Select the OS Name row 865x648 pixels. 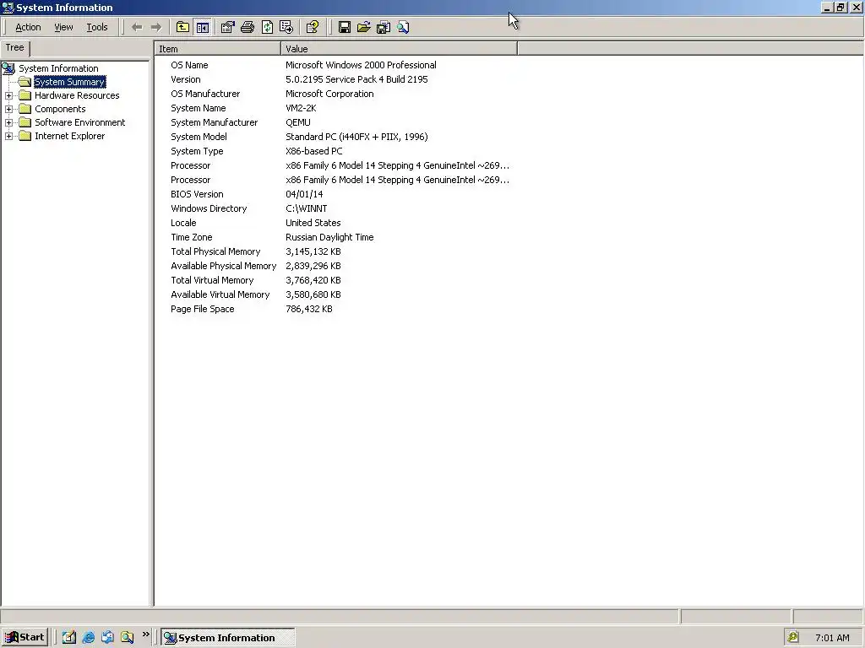(189, 65)
